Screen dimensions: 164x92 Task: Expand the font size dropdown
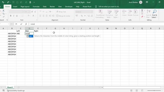(x=30, y=12)
